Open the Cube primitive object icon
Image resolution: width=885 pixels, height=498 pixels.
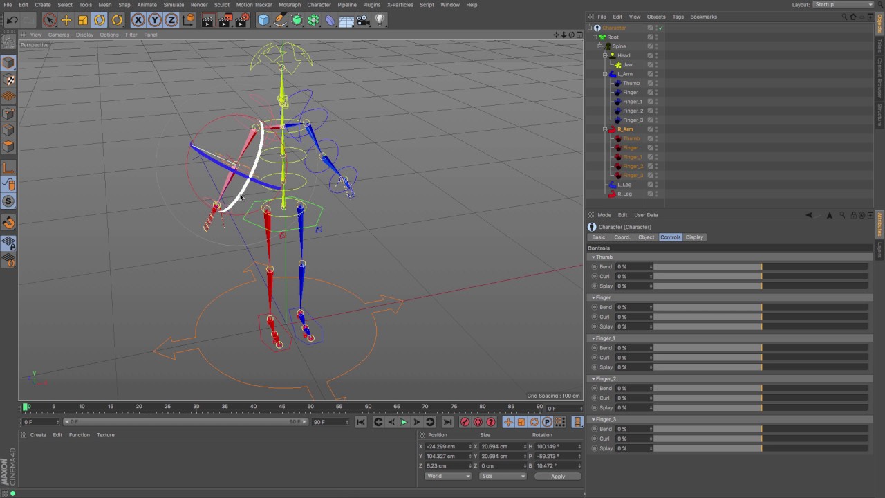[x=263, y=20]
